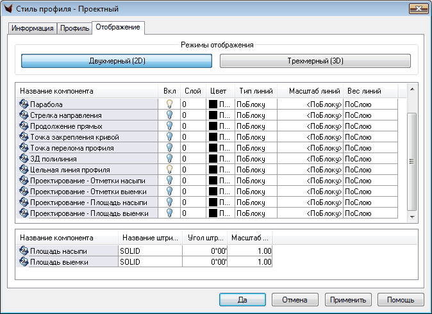This screenshot has width=432, height=314.
Task: Switch to the Информация tab
Action: pyautogui.click(x=33, y=28)
